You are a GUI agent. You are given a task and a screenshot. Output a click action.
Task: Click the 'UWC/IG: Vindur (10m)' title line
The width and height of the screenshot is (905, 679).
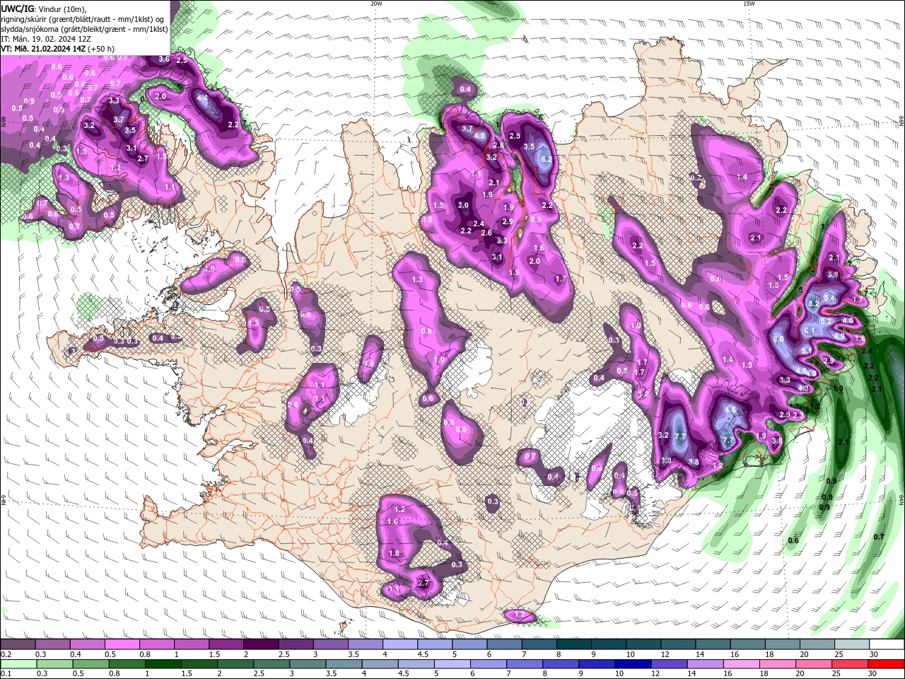[43, 8]
